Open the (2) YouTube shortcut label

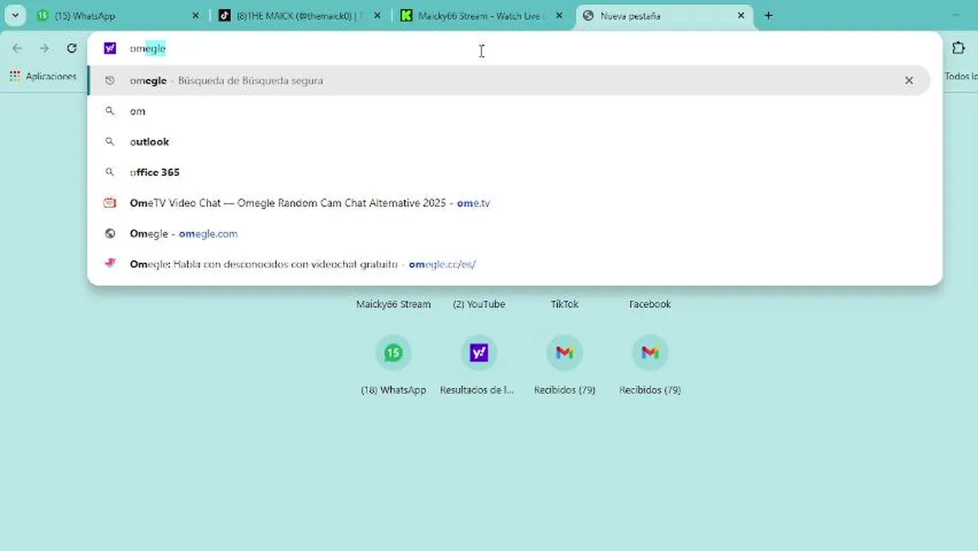coord(479,304)
